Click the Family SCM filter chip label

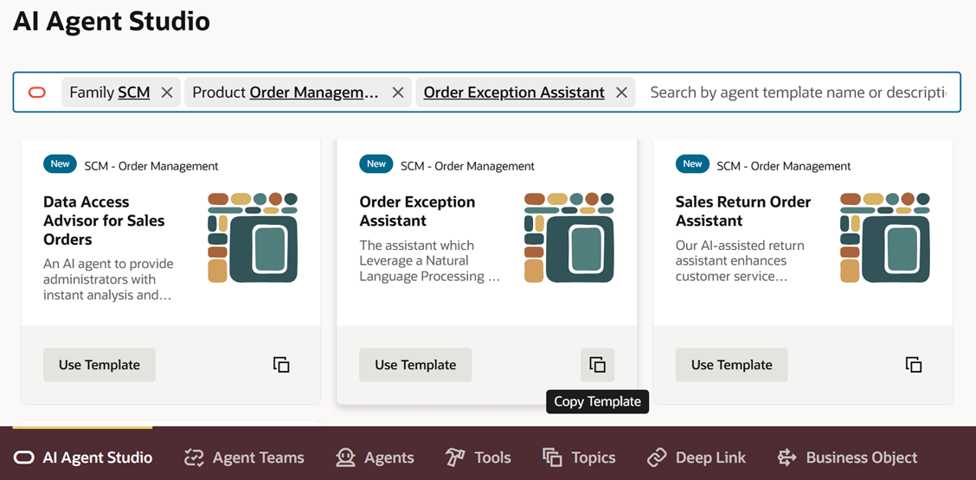click(110, 93)
